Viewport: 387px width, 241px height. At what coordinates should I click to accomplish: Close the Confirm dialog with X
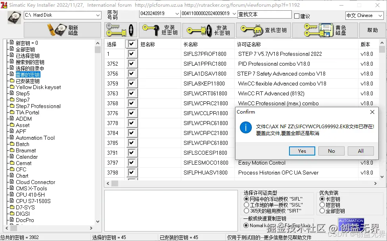point(372,112)
